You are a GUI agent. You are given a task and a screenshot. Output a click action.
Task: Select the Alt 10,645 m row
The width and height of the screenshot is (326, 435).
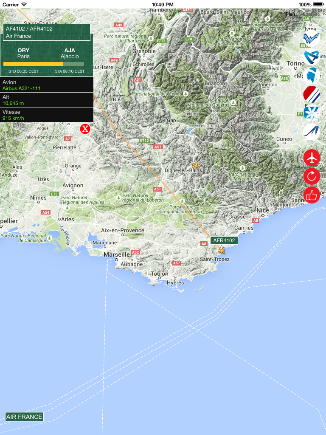47,100
